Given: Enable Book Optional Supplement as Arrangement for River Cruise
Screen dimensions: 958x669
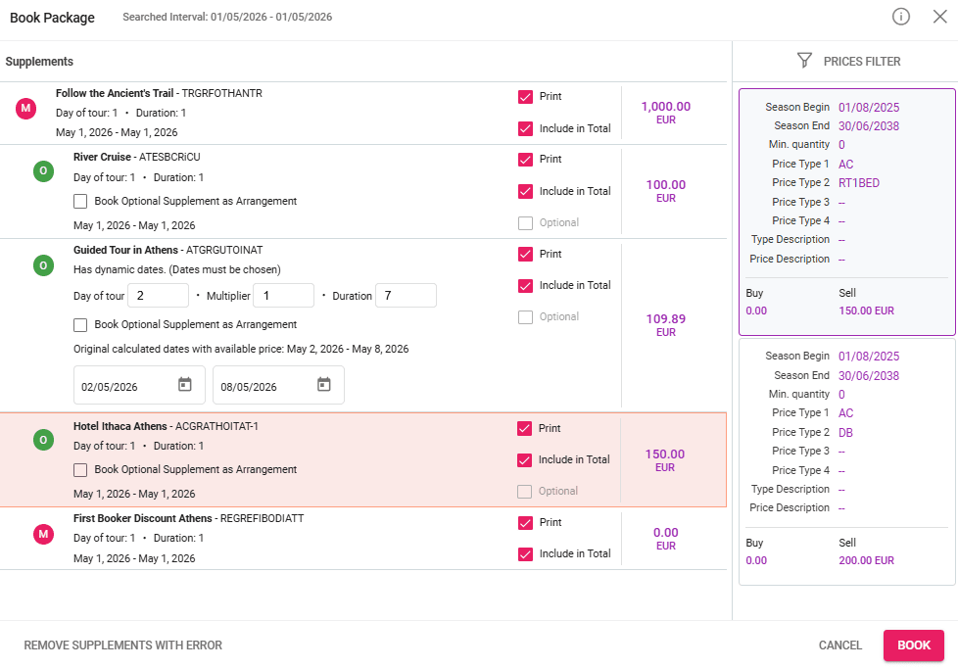Looking at the screenshot, I should tap(81, 202).
